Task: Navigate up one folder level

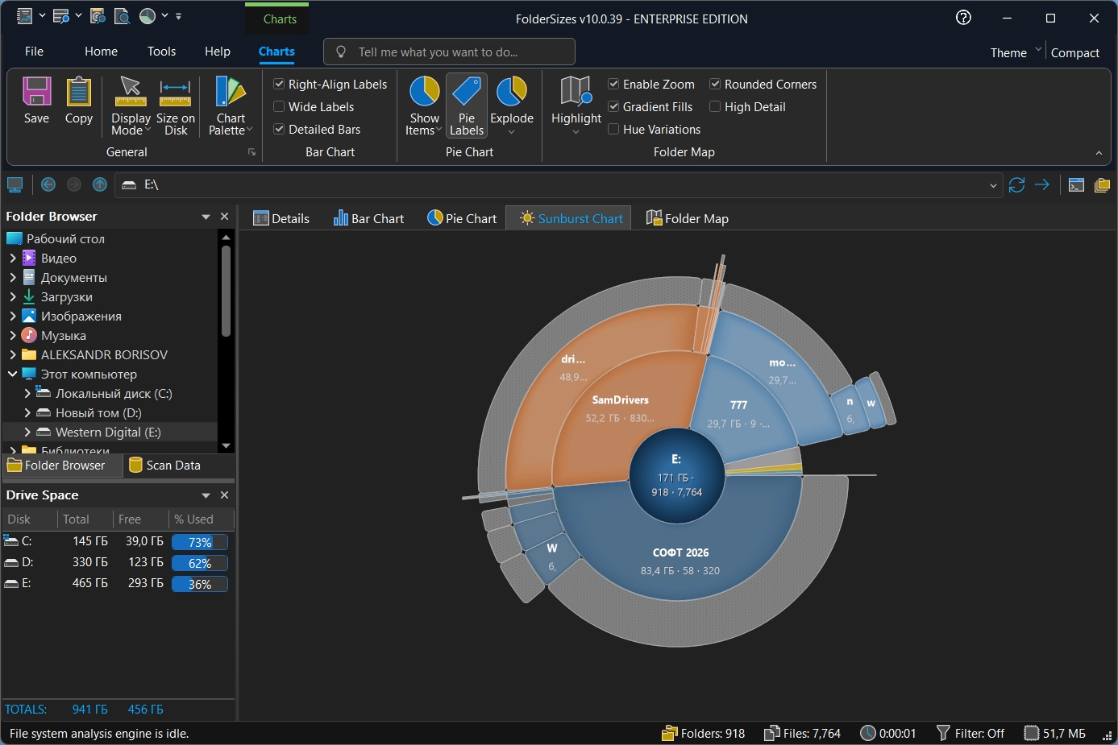Action: pos(100,185)
